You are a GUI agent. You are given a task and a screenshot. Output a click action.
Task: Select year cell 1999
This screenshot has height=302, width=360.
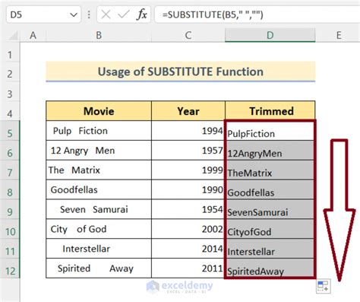pos(188,170)
